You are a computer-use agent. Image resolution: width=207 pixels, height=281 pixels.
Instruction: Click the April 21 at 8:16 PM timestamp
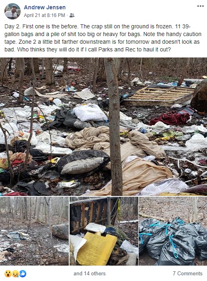(x=44, y=15)
